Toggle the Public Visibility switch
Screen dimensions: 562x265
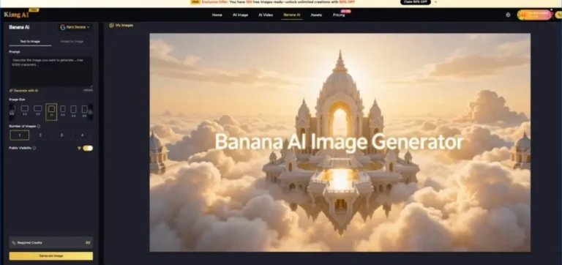pyautogui.click(x=88, y=148)
